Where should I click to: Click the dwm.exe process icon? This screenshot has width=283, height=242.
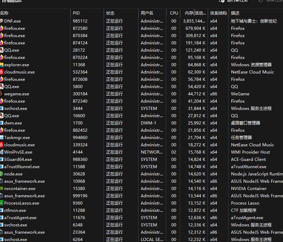click(1, 123)
